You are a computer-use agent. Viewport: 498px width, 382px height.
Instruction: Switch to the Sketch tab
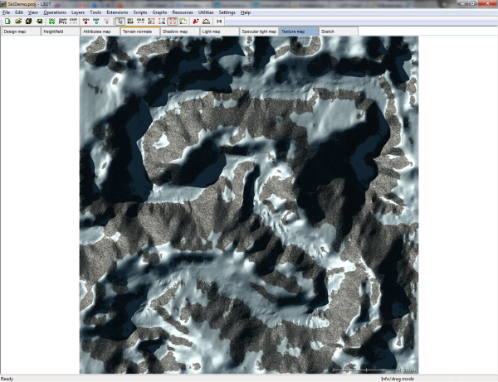(x=338, y=31)
